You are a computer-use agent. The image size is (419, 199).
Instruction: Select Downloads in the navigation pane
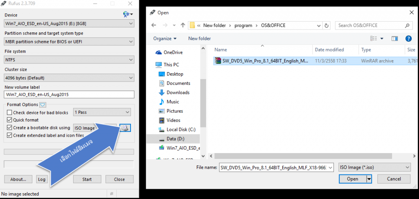[178, 93]
